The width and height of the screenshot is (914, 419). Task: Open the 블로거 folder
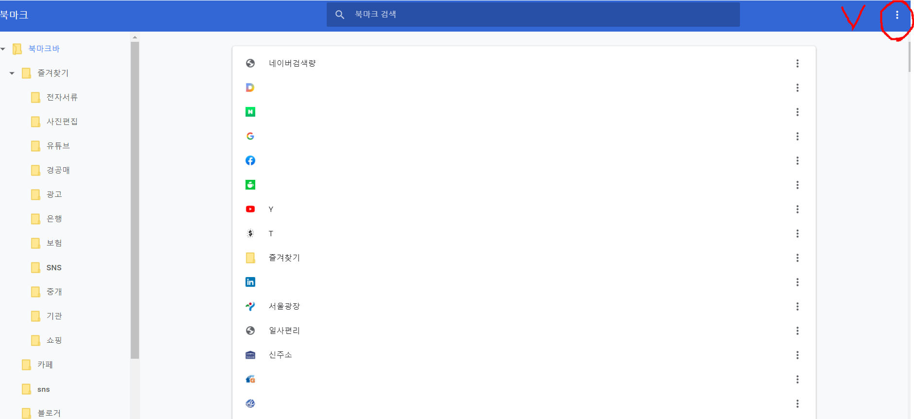(49, 413)
